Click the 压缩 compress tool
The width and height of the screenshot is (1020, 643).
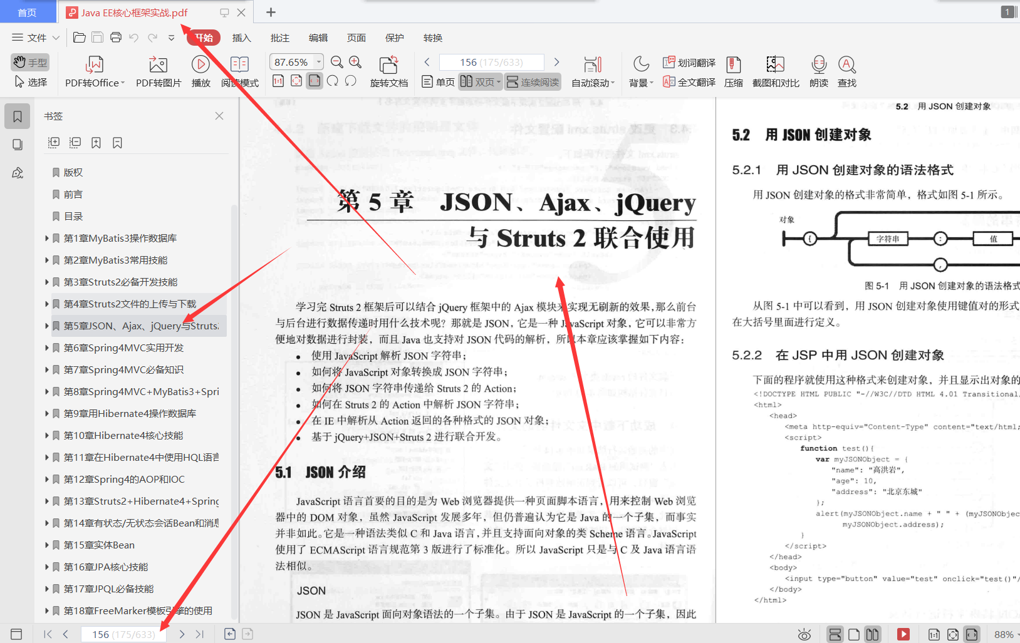[734, 72]
